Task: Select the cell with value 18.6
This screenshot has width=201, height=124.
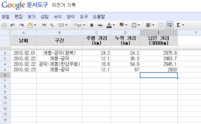Action: (97, 64)
